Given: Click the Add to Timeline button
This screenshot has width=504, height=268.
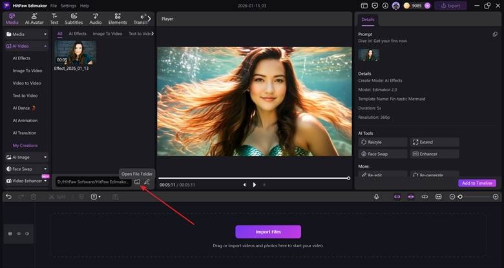Looking at the screenshot, I should click(477, 183).
